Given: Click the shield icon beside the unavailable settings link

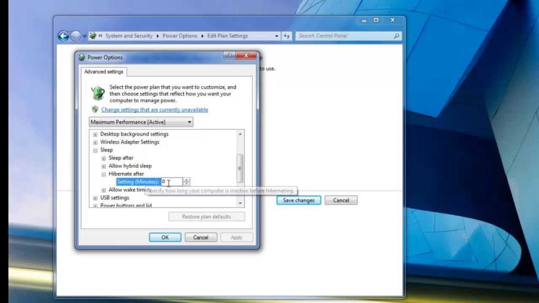Looking at the screenshot, I should 95,109.
